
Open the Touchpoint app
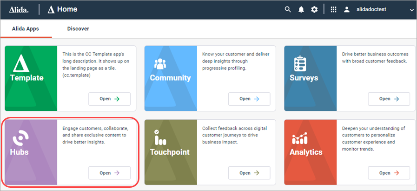pos(249,173)
